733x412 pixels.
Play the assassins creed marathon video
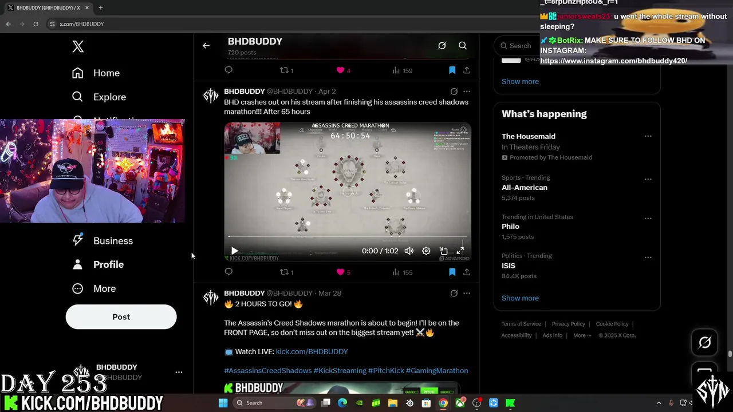tap(234, 251)
